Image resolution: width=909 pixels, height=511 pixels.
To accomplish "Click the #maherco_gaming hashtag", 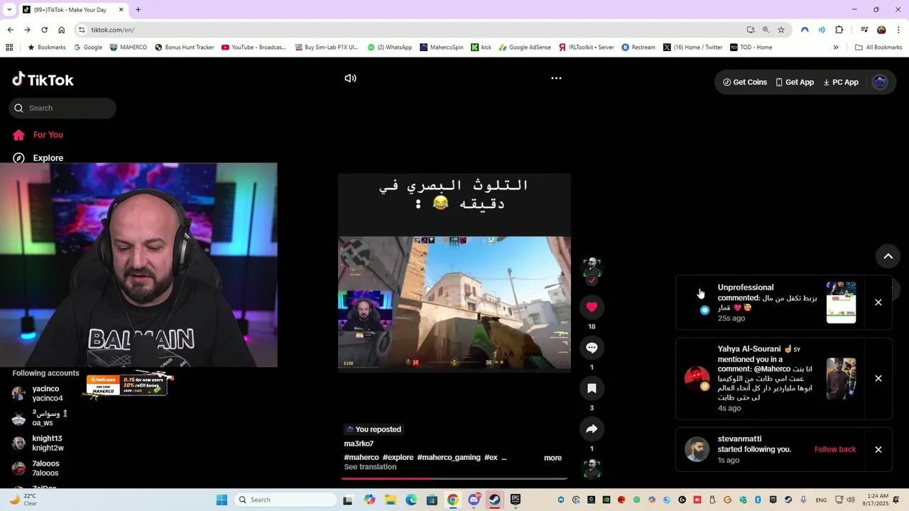I will pyautogui.click(x=449, y=458).
